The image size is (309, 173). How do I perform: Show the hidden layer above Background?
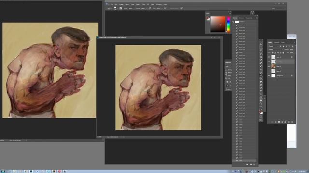[x=269, y=71]
